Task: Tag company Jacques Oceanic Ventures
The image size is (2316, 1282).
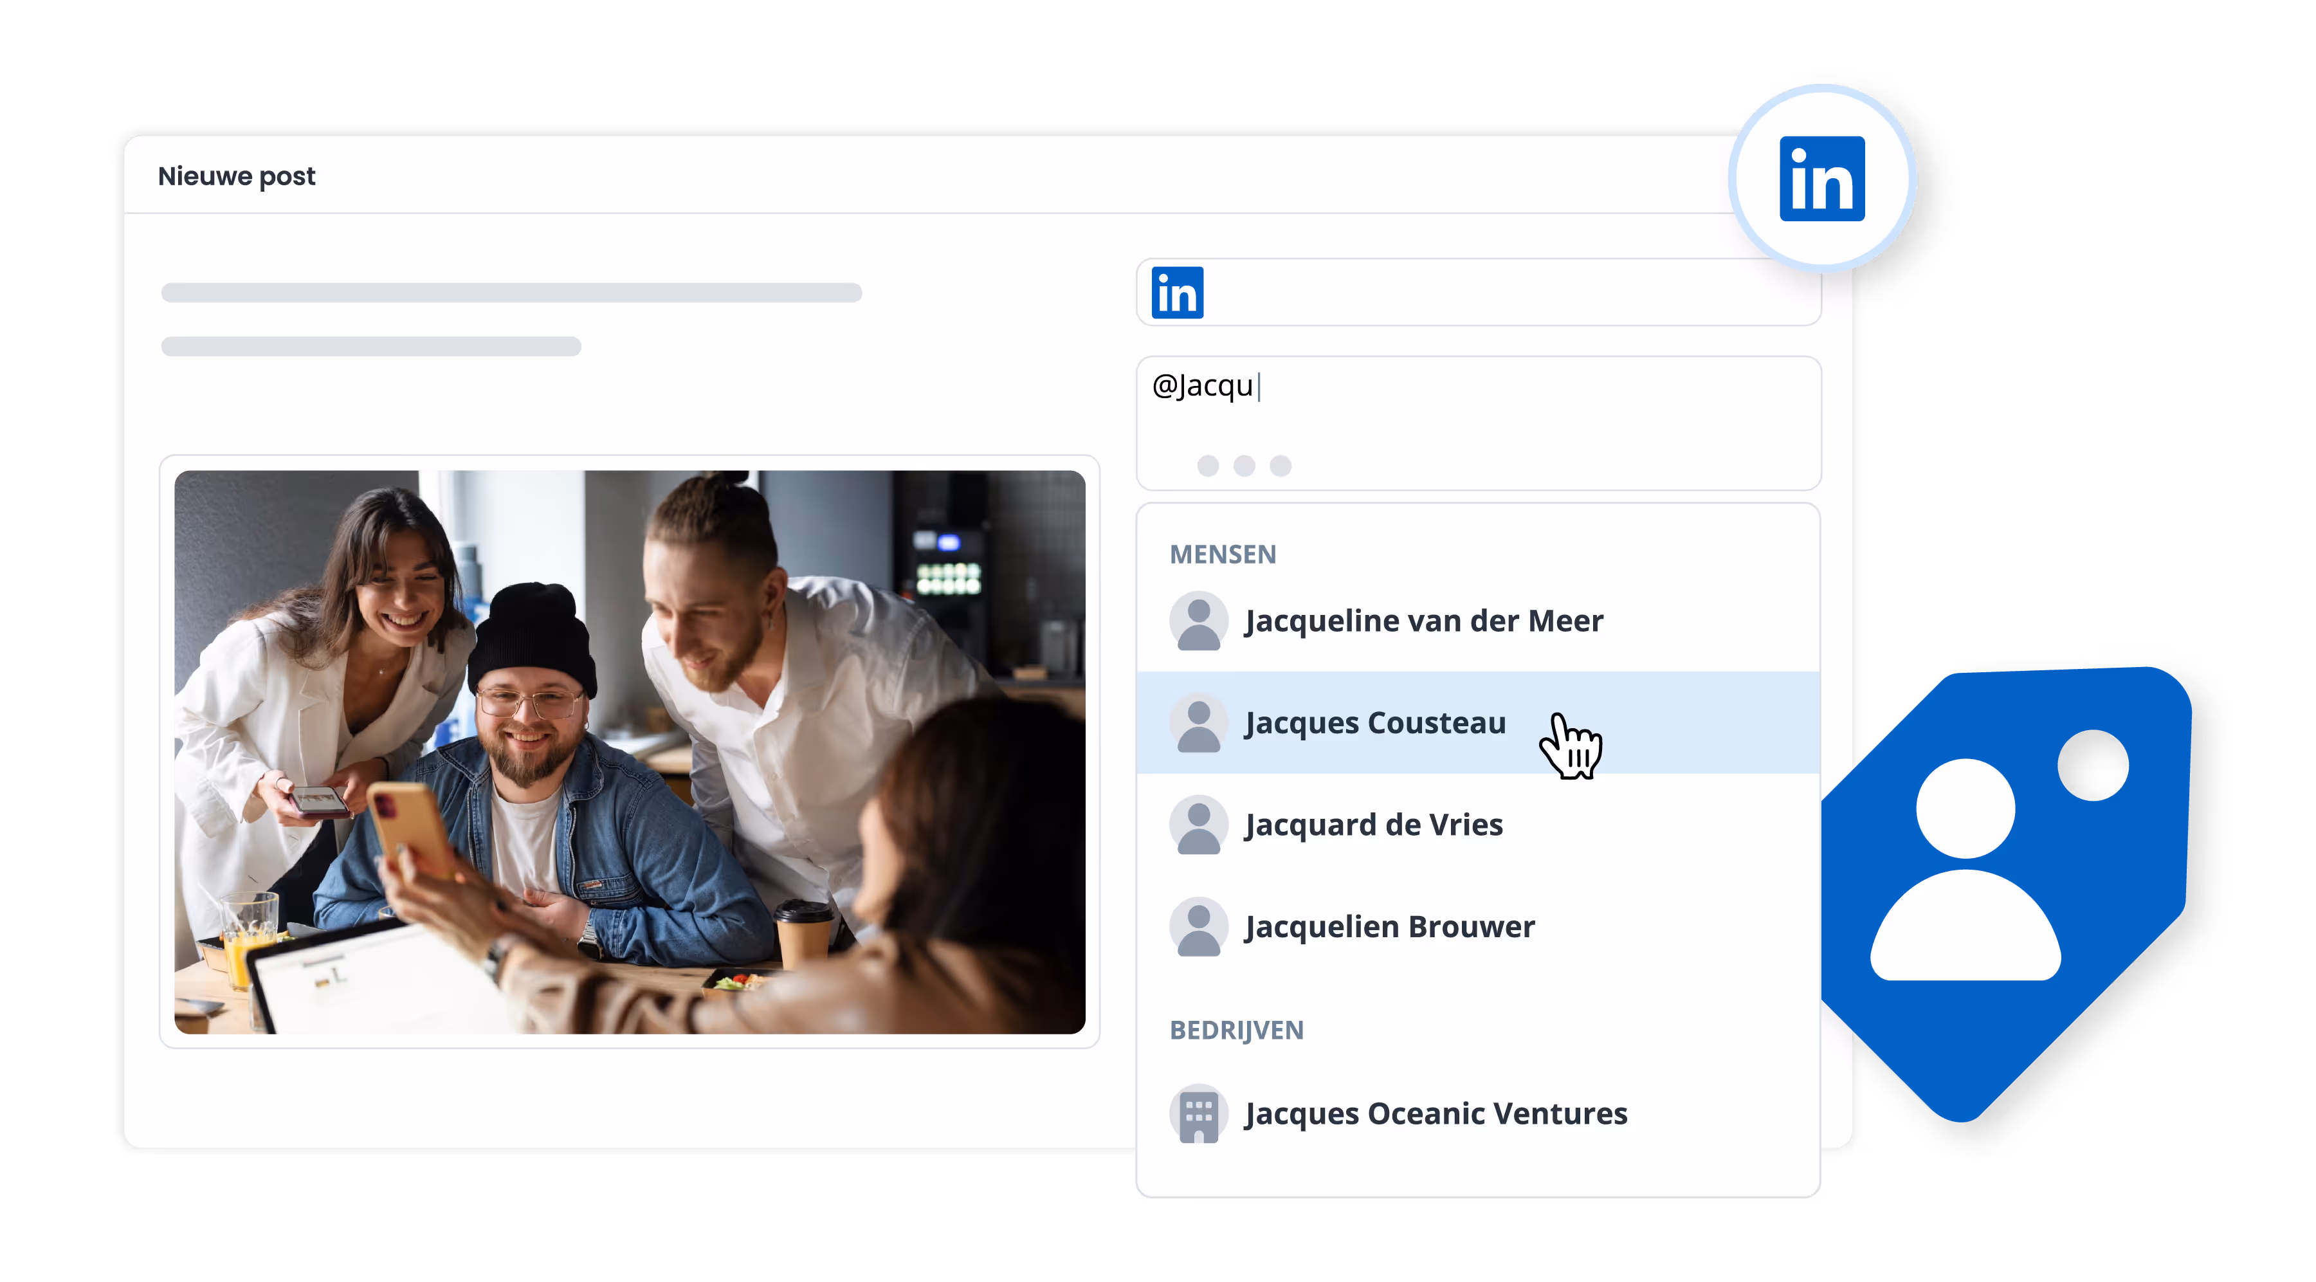Action: pos(1478,1113)
